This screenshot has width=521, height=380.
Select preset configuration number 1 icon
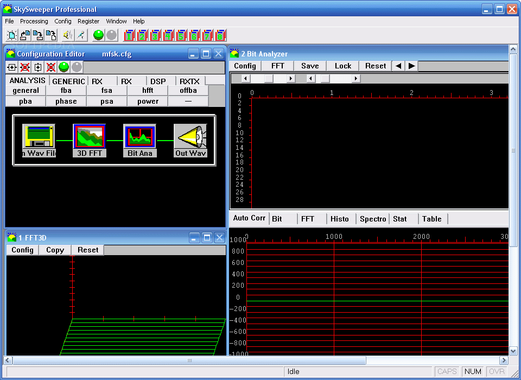[x=129, y=35]
